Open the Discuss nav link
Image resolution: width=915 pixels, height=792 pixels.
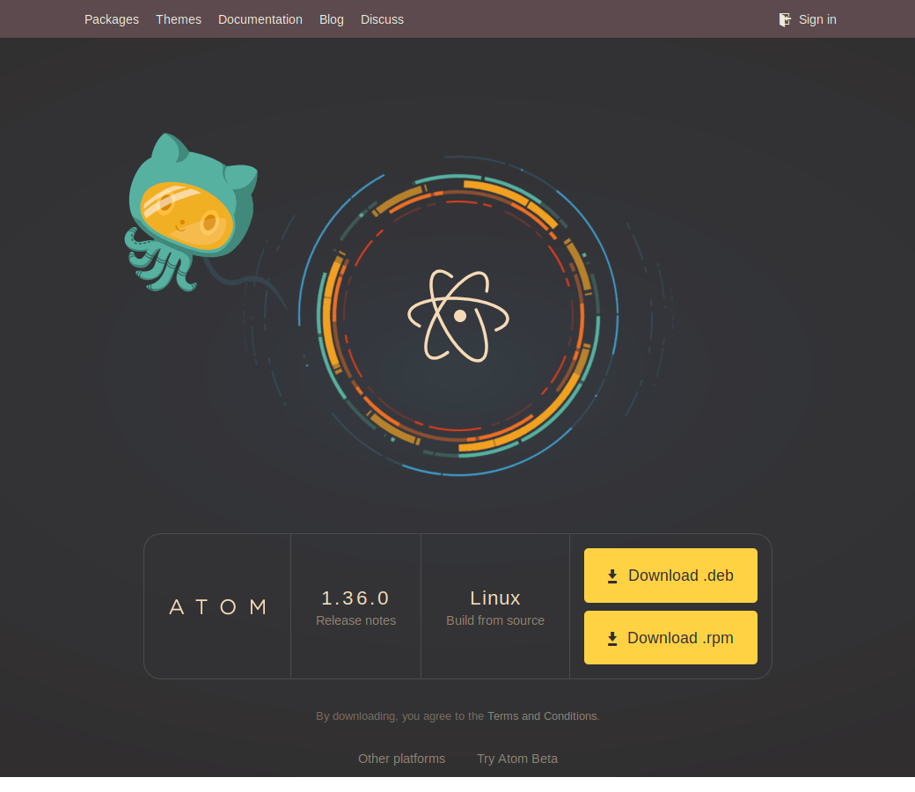click(x=382, y=19)
